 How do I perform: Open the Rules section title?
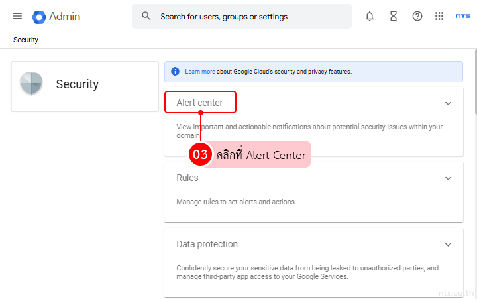coord(187,178)
